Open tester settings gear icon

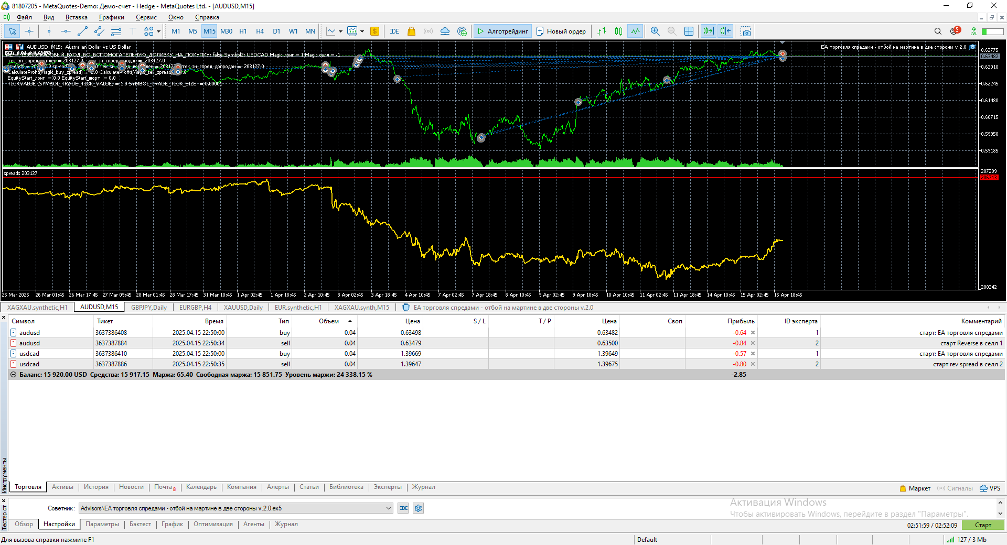coord(418,508)
